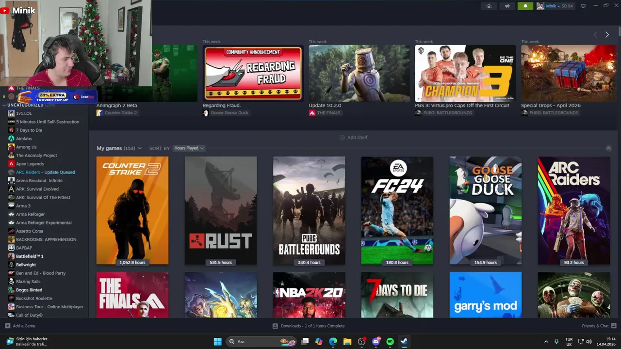The height and width of the screenshot is (349, 621).
Task: Open the green notifications bell
Action: click(x=525, y=6)
